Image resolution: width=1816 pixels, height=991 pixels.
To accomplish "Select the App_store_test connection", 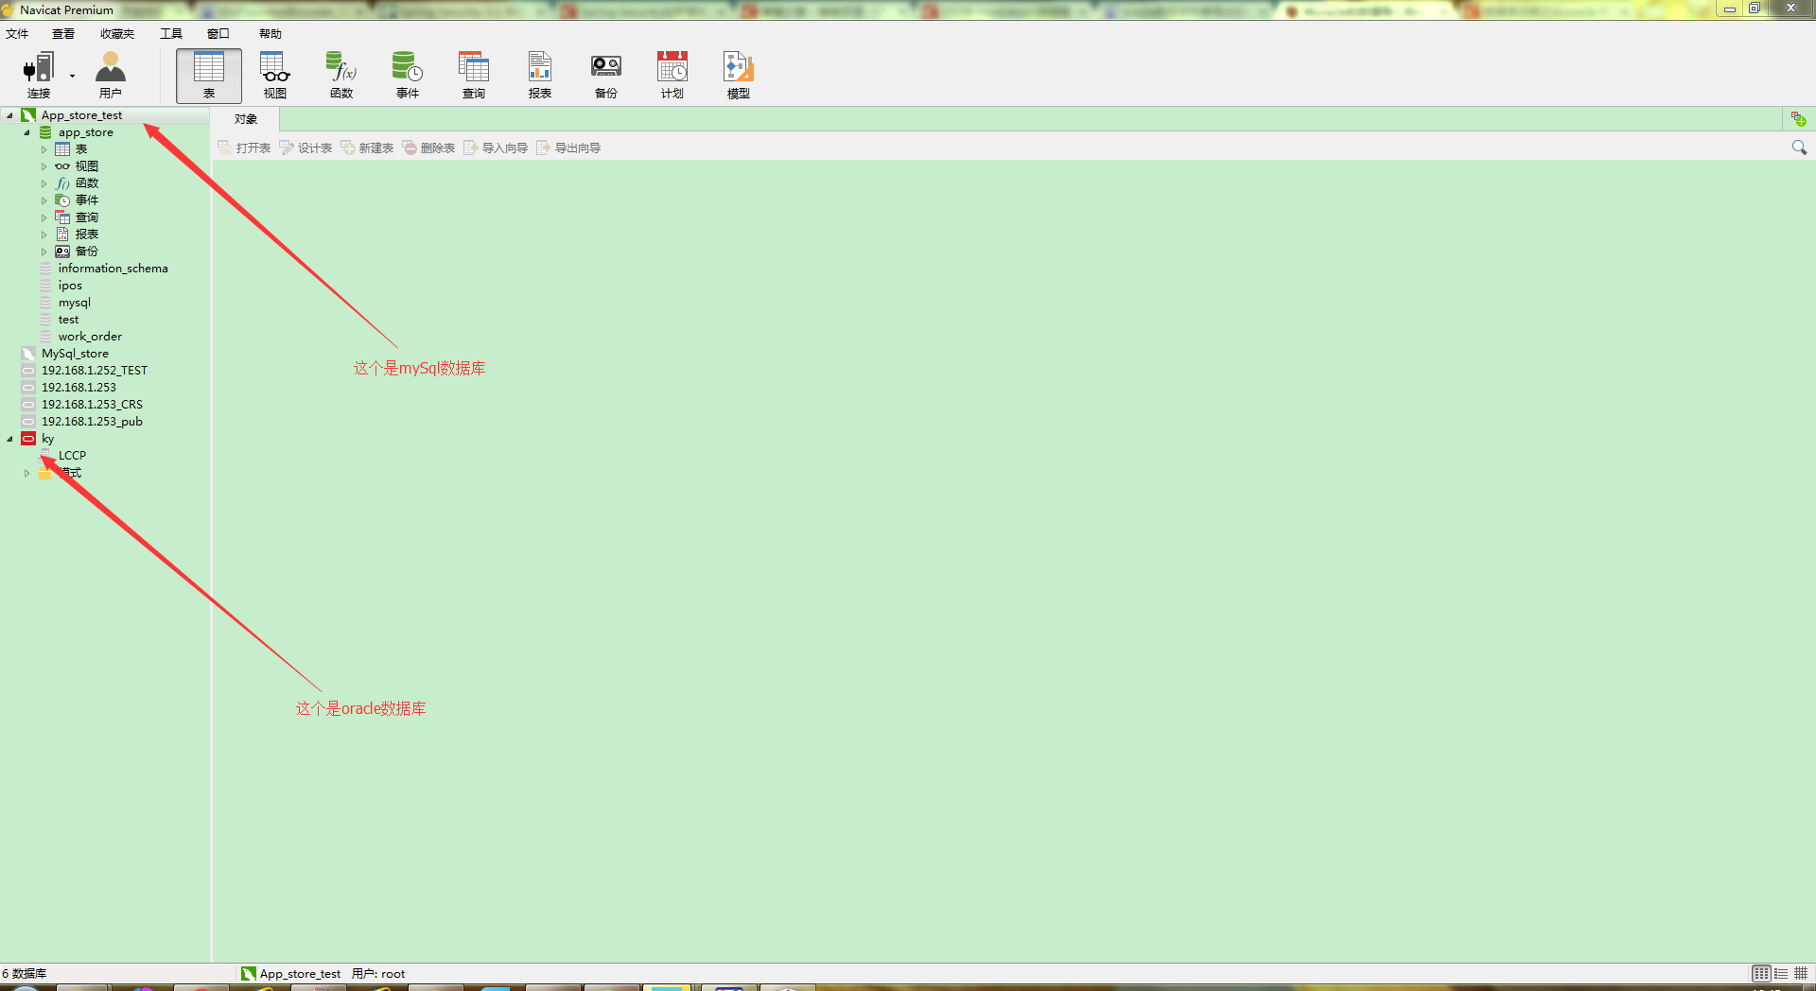I will [81, 115].
